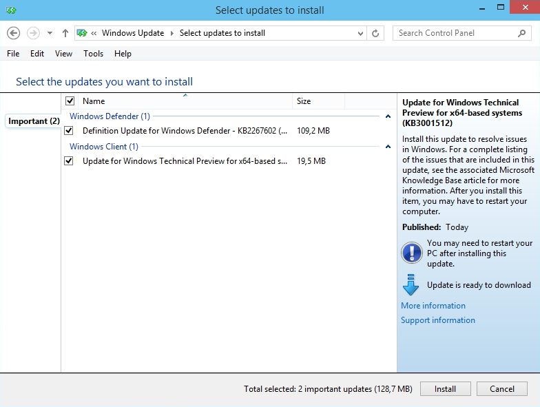
Task: Open the More information link
Action: [433, 306]
